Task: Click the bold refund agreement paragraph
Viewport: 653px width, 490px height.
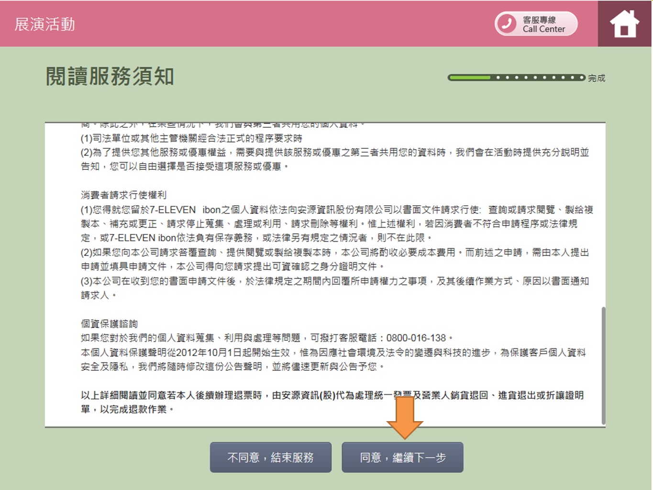Action: tap(332, 402)
